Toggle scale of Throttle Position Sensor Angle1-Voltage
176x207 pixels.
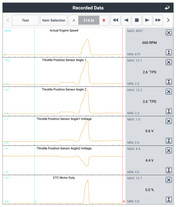pos(169,141)
